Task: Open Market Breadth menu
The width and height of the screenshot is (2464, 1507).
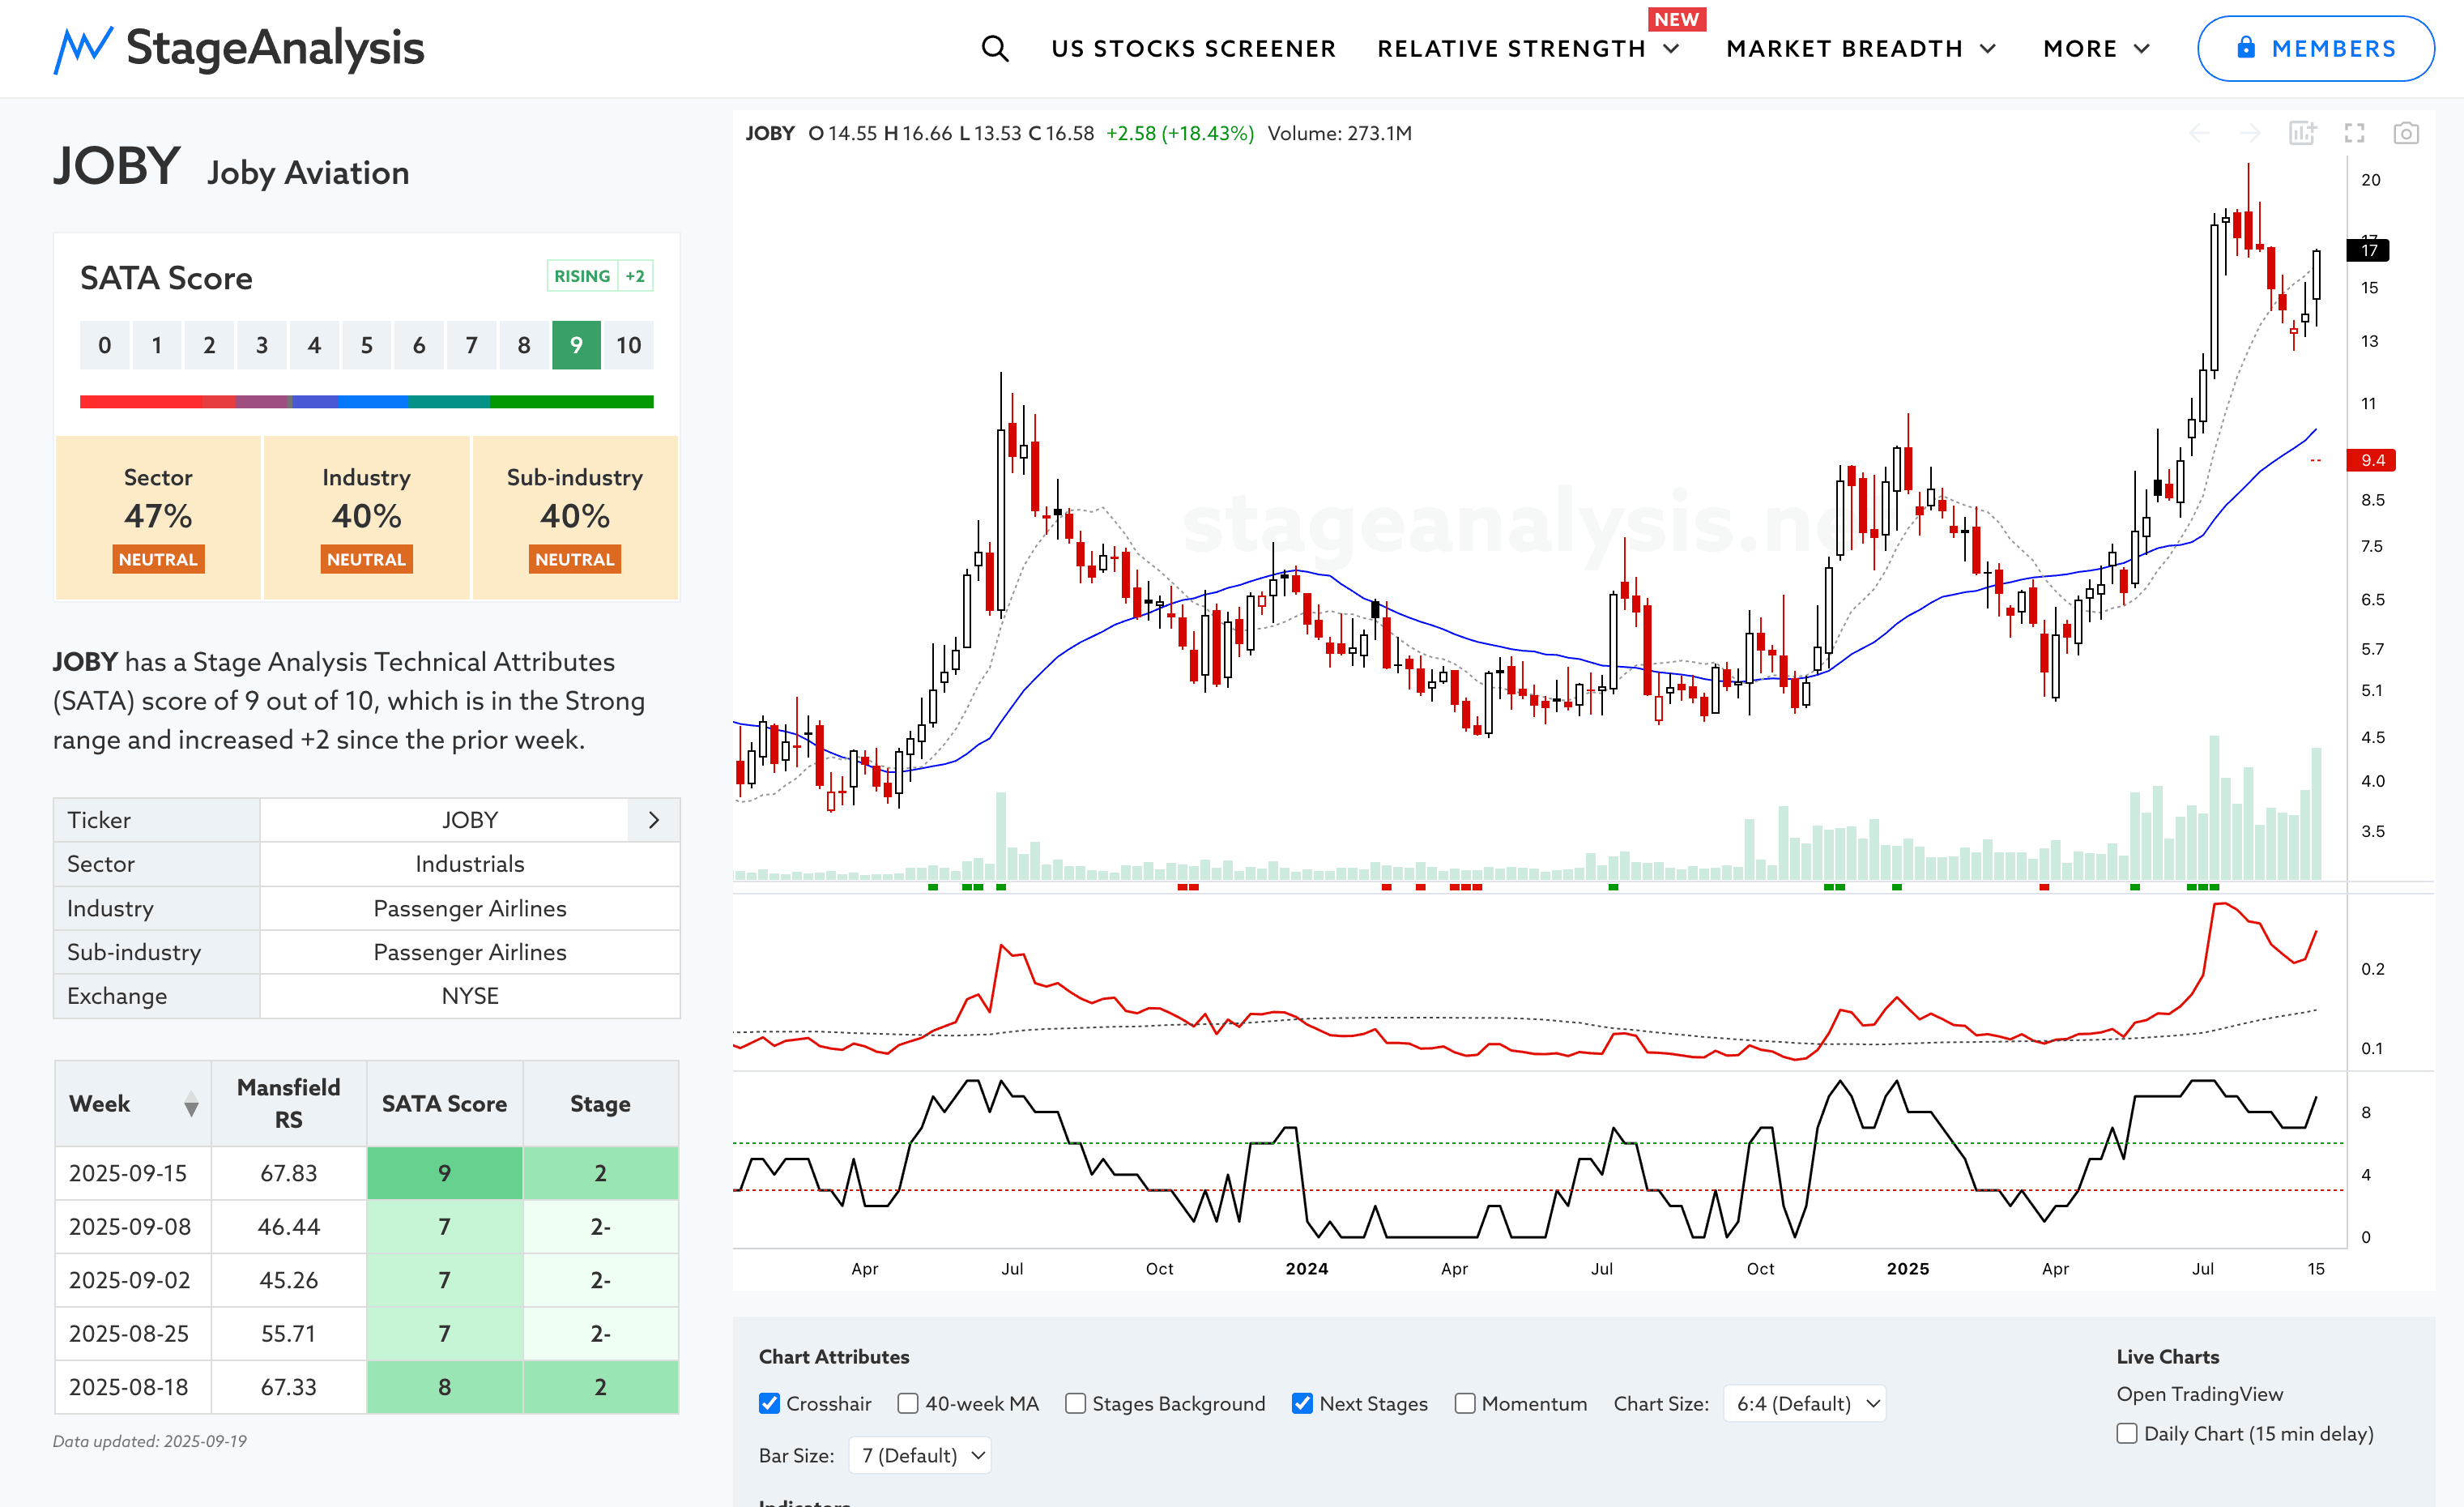Action: coord(1844,48)
